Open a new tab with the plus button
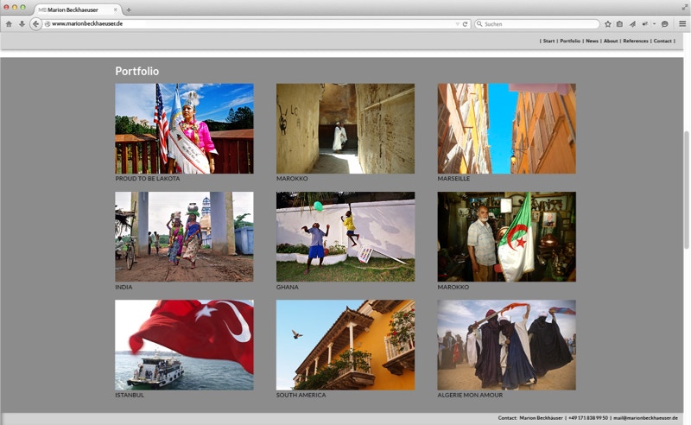This screenshot has height=425, width=691. tap(129, 10)
